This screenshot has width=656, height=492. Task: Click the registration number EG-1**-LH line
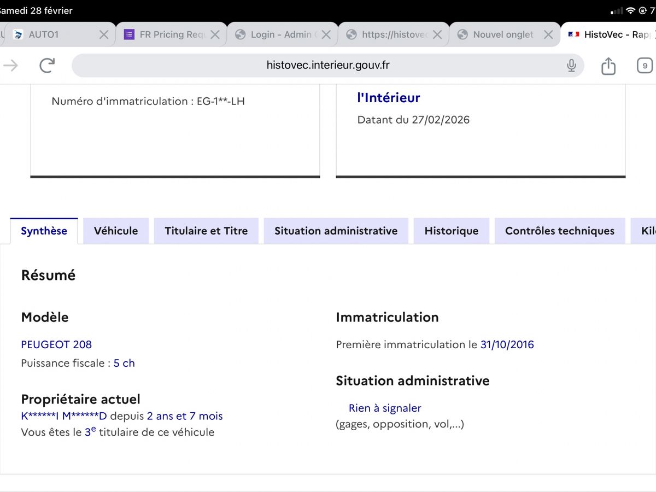[148, 101]
